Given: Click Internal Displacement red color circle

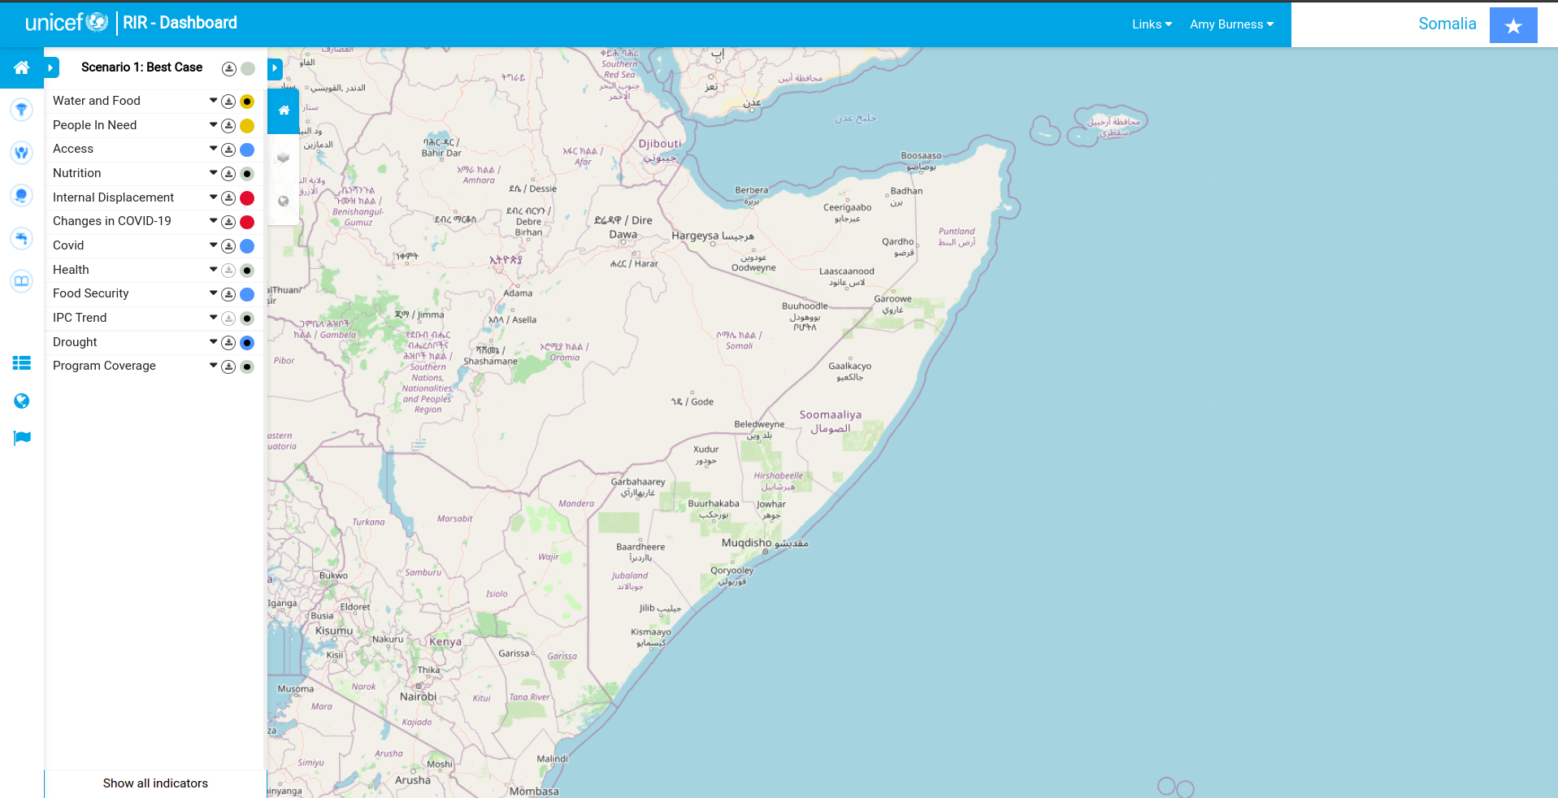Looking at the screenshot, I should pos(247,198).
